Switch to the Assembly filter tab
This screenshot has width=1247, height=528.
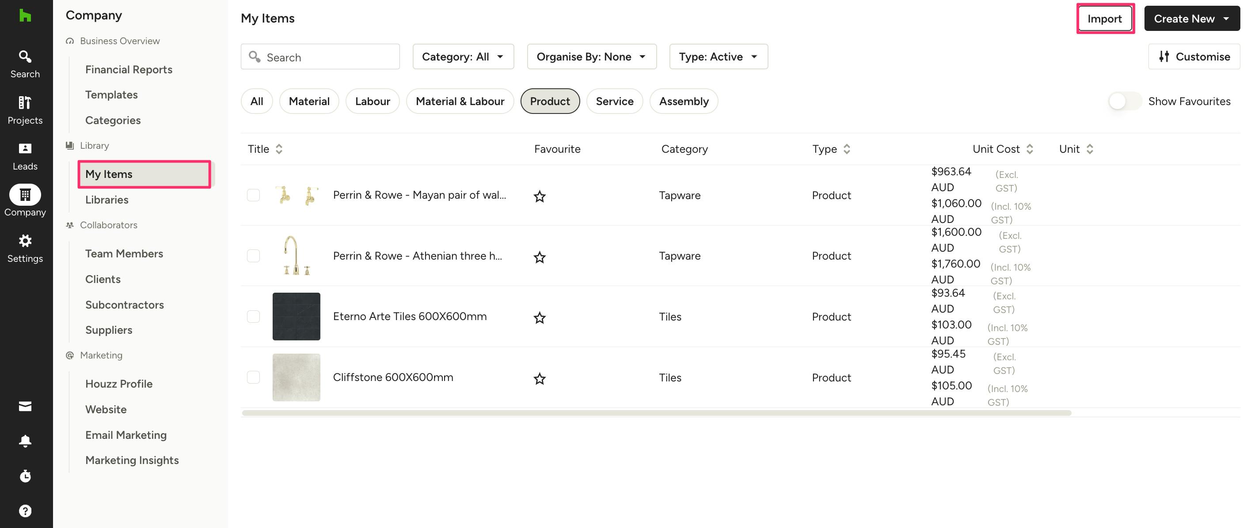[683, 101]
